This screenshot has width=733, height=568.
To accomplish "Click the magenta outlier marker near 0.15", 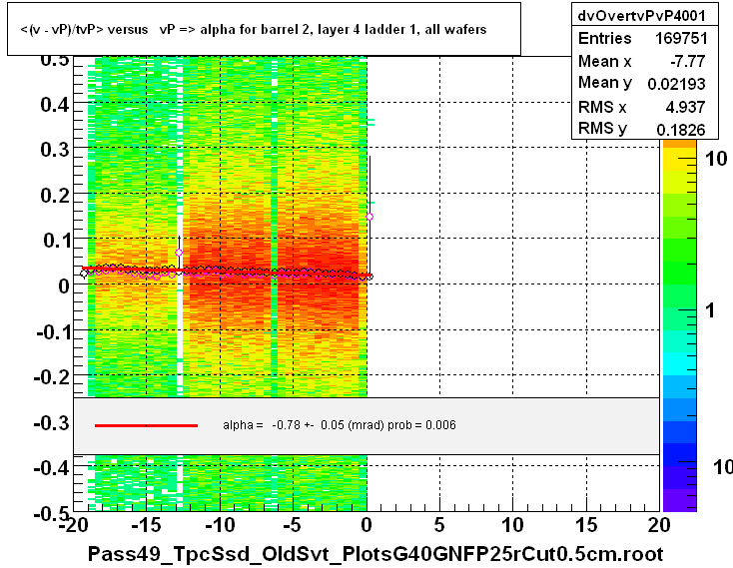I will 369,217.
